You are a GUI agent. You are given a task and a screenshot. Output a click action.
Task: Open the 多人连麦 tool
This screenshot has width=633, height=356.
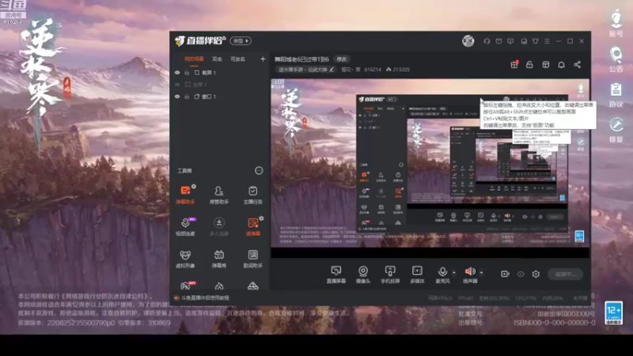219,226
